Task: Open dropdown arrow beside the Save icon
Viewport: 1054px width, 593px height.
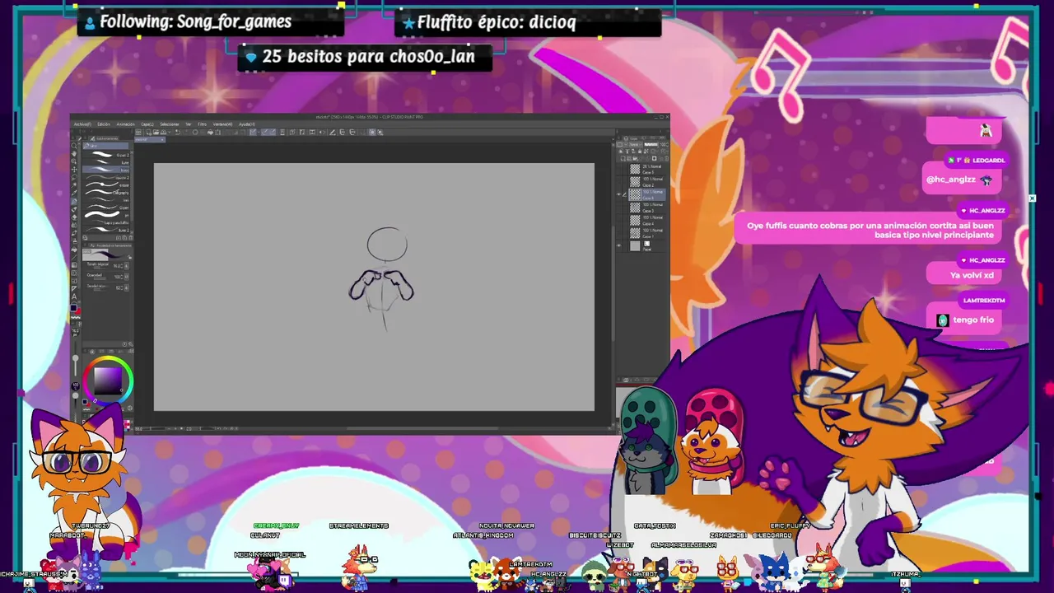Action: 169,133
